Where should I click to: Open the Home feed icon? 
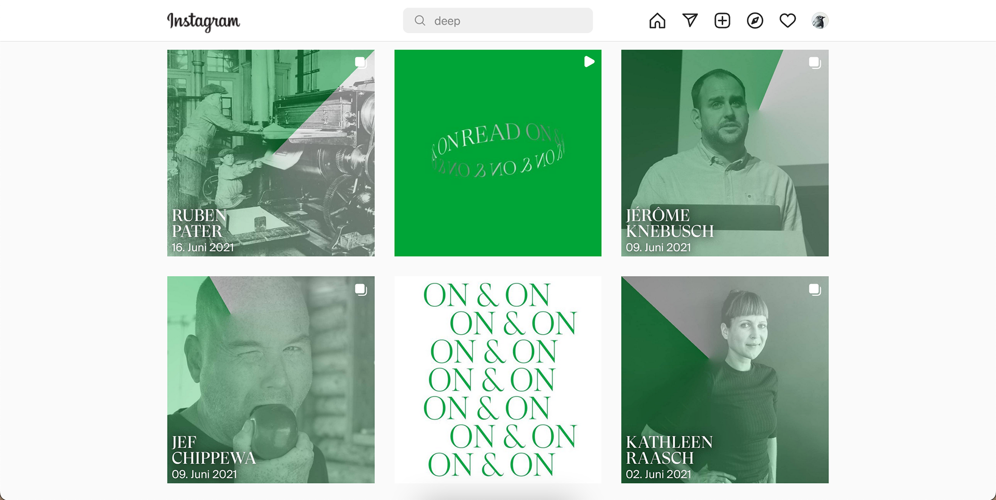click(x=657, y=21)
